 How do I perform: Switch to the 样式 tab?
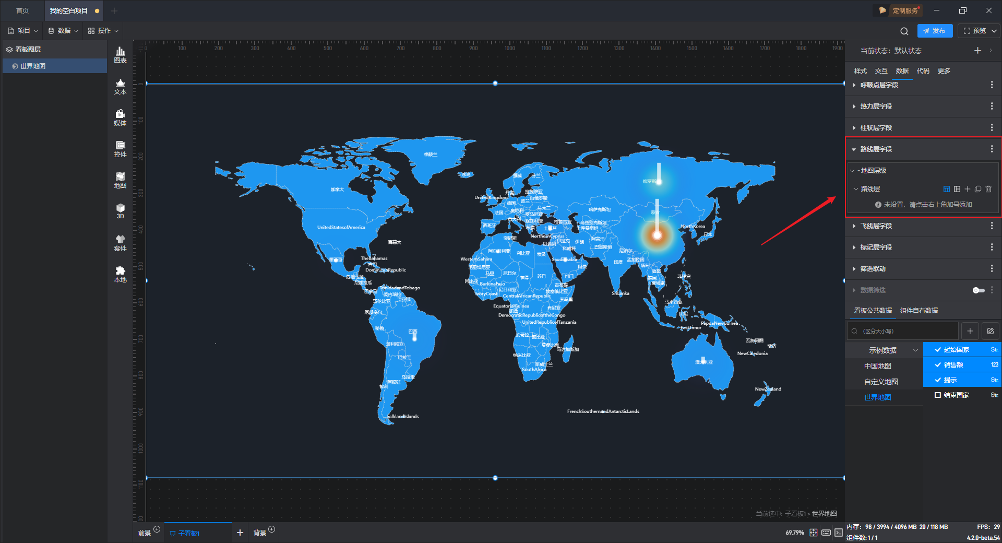click(860, 70)
